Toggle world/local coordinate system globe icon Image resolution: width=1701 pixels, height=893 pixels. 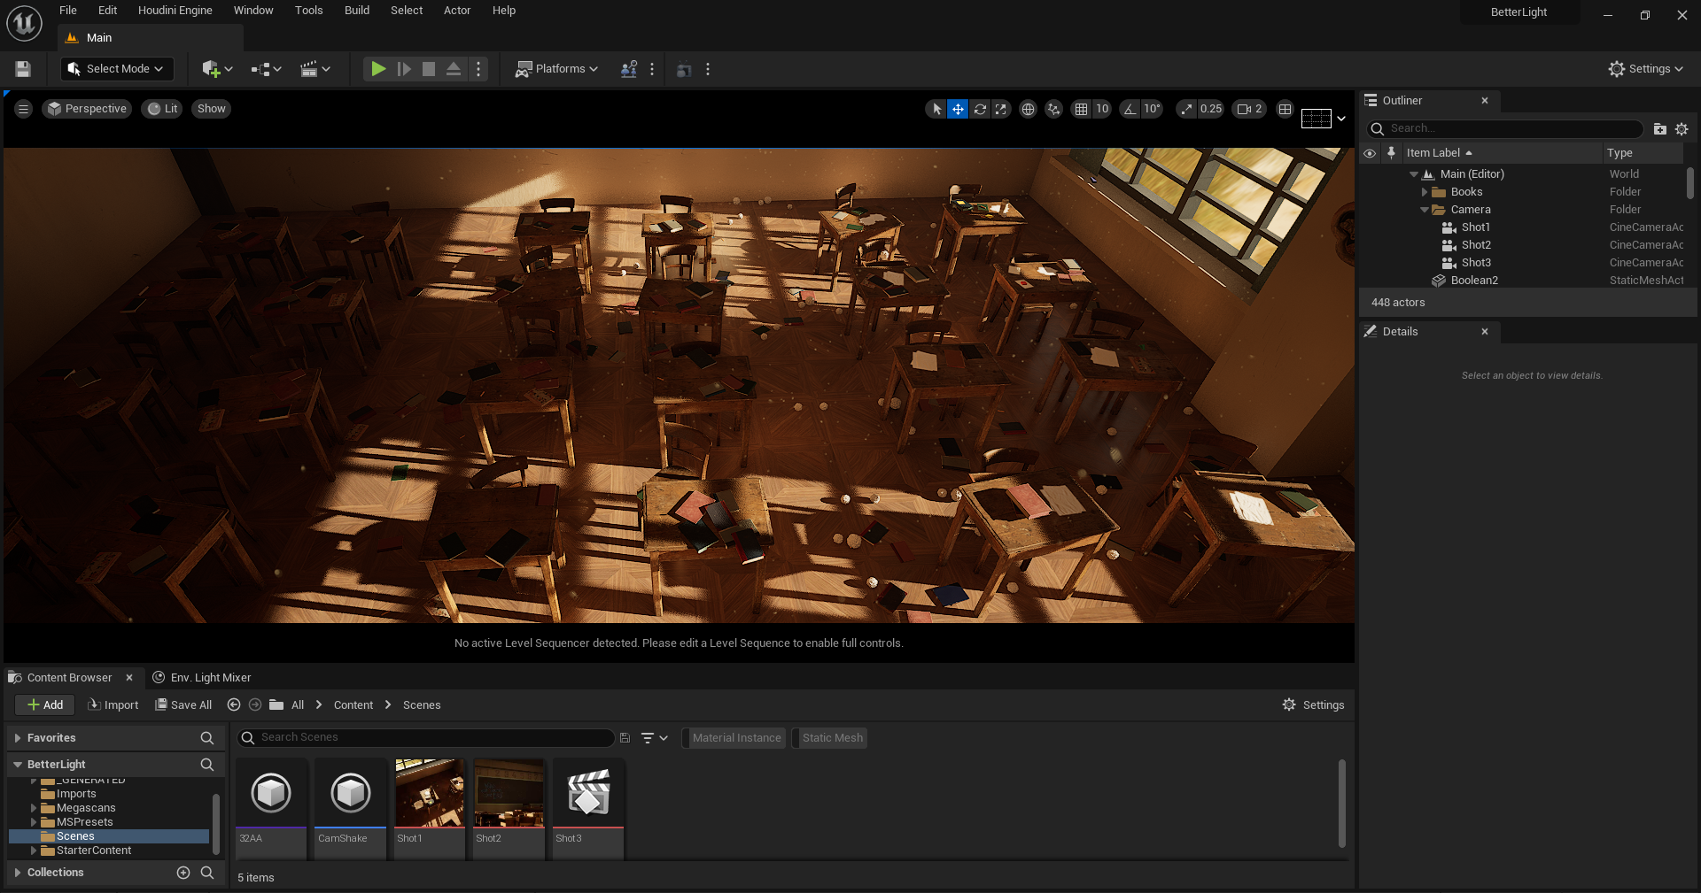[1028, 109]
